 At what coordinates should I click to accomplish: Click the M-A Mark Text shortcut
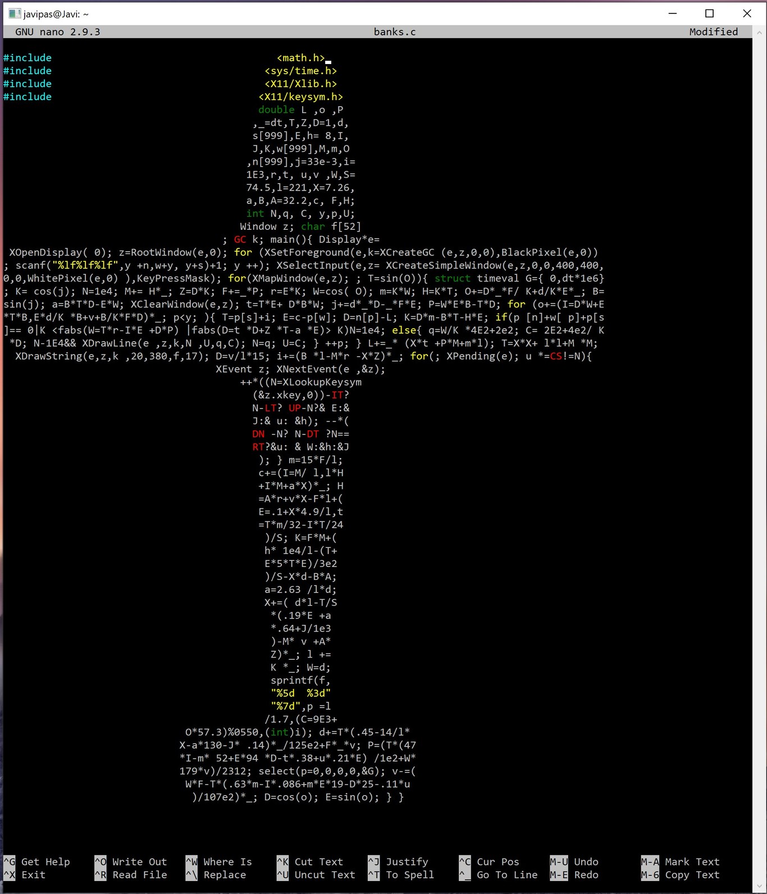click(x=680, y=862)
